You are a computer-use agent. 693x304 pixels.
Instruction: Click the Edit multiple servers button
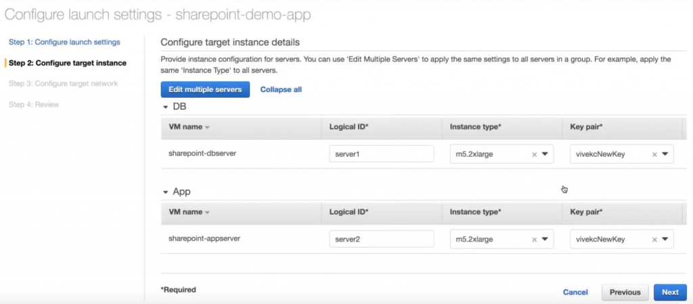(x=205, y=90)
